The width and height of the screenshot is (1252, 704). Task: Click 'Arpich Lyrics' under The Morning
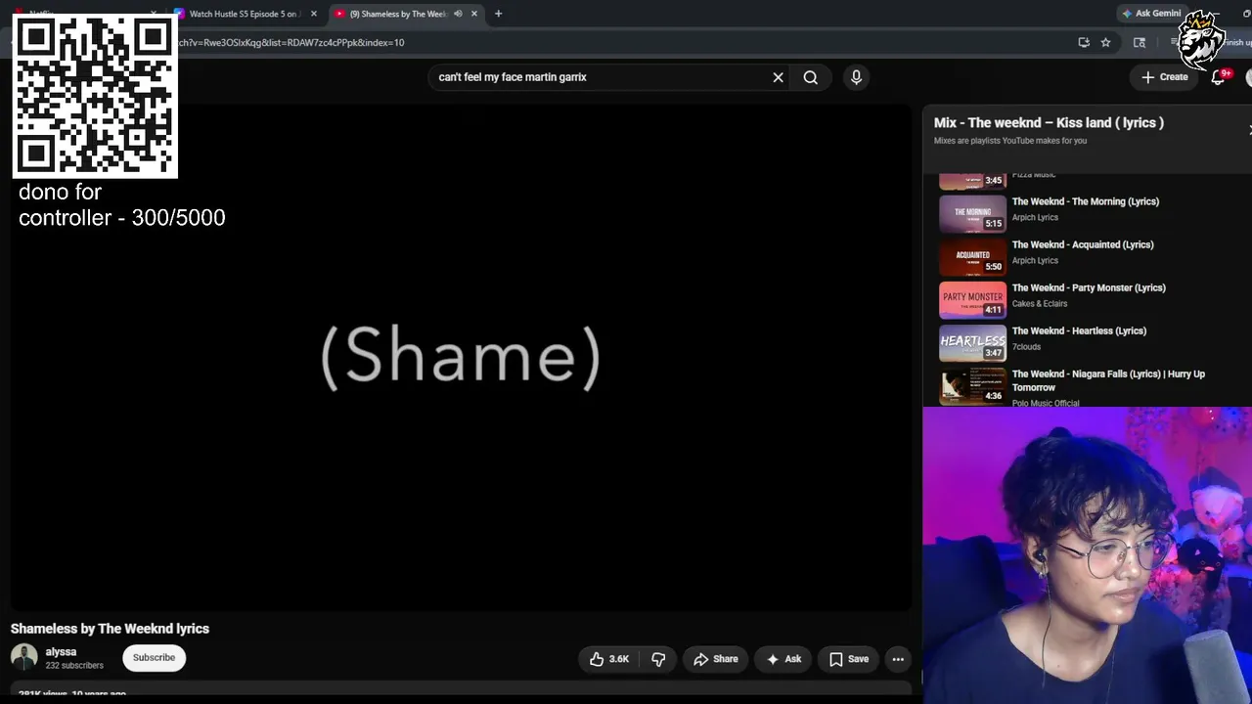pos(1035,217)
